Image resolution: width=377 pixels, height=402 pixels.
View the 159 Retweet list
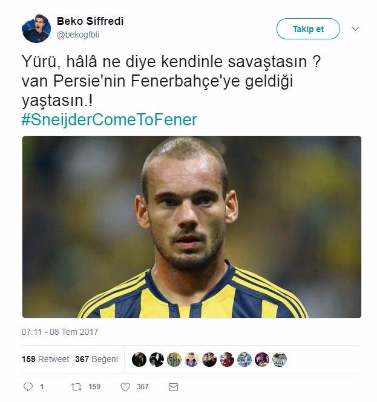(x=45, y=359)
